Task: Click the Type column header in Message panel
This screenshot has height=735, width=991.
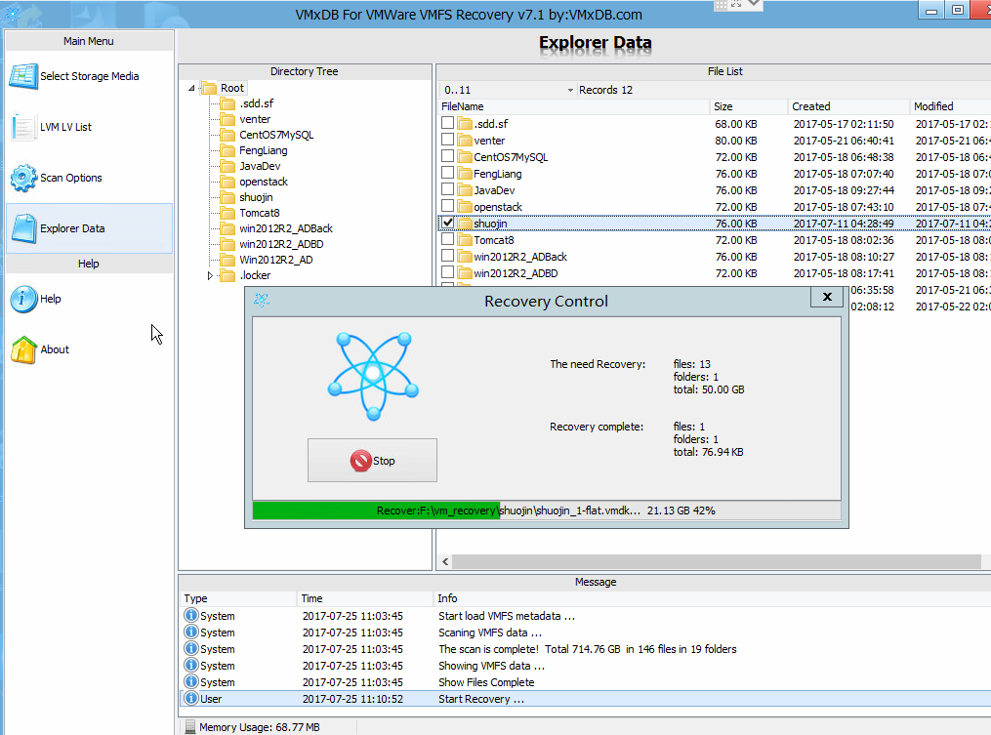Action: tap(238, 598)
